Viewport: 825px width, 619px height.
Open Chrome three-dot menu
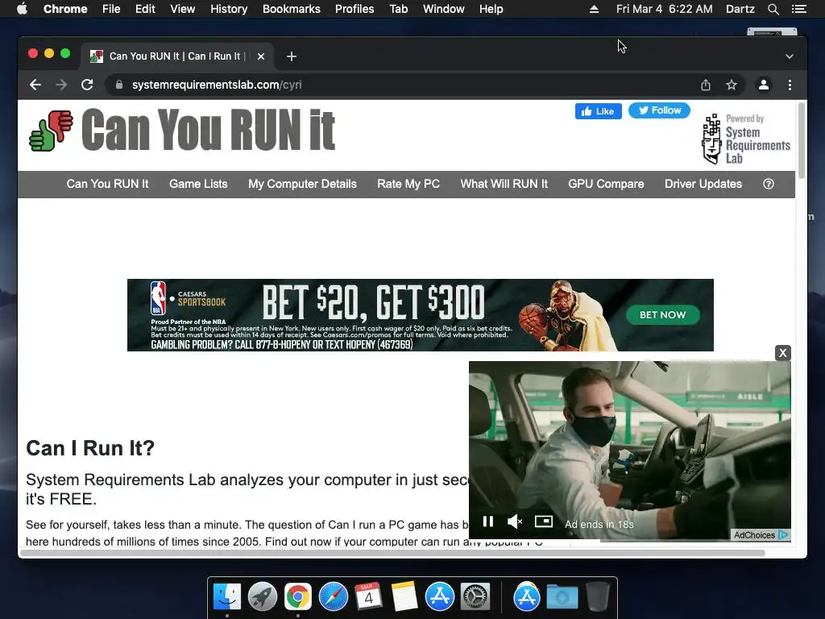point(790,85)
